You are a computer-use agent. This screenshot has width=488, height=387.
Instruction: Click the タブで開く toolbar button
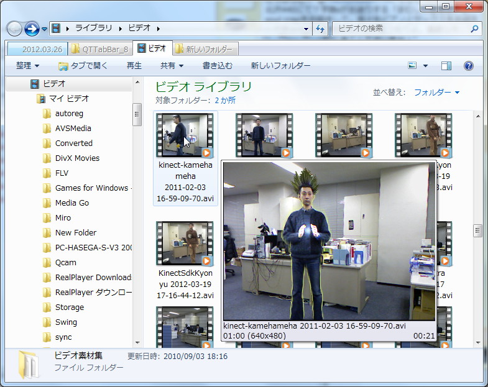pos(83,66)
